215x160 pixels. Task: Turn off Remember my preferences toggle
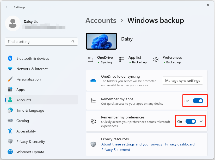coord(191,121)
